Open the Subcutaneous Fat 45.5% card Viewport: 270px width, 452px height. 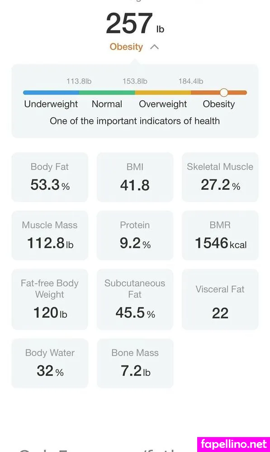[135, 300]
